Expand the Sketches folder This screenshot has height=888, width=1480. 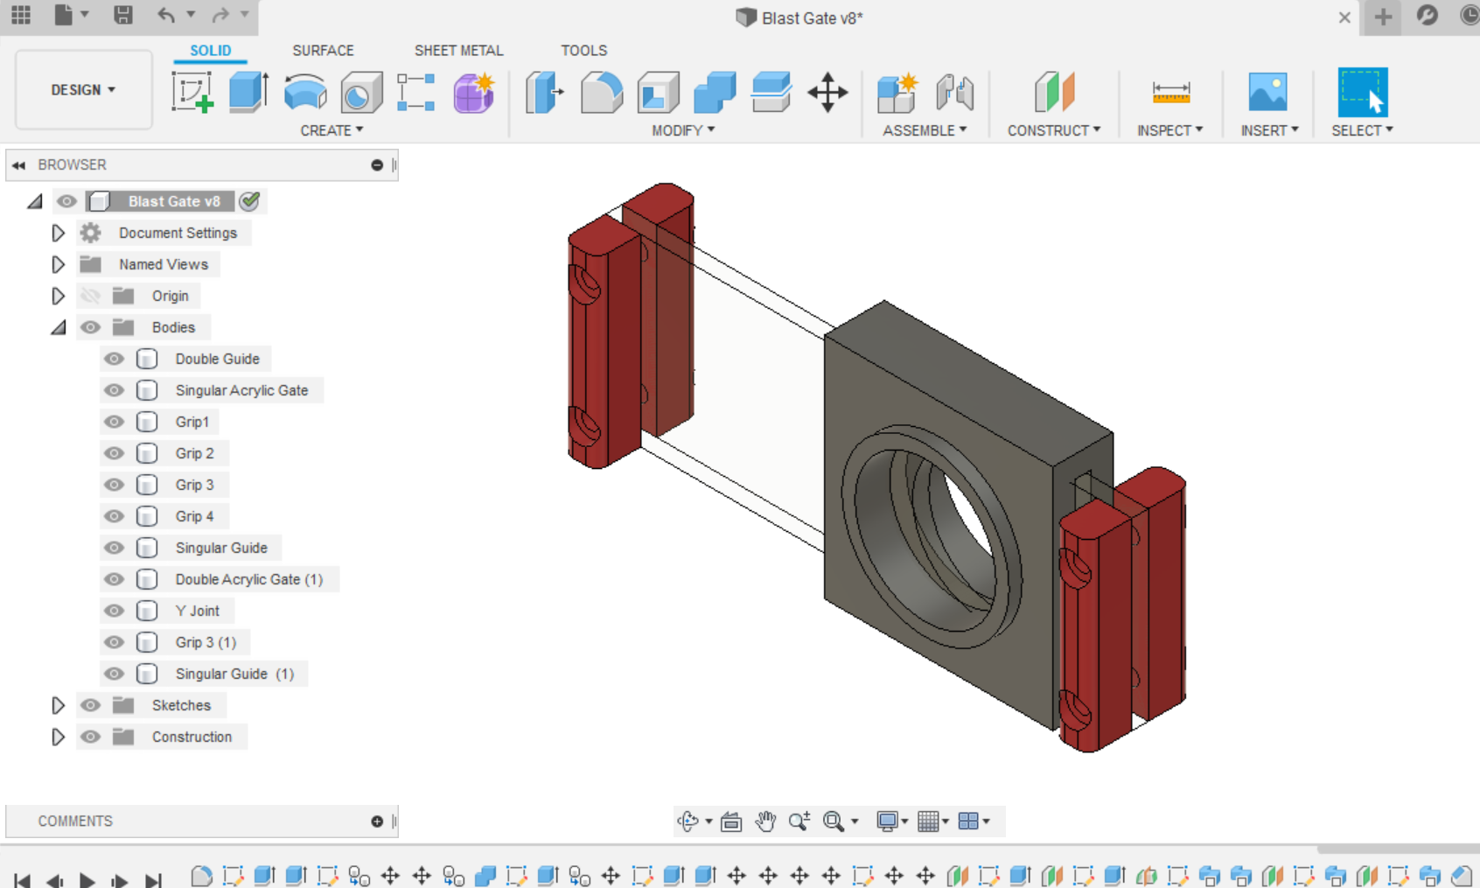(x=58, y=705)
